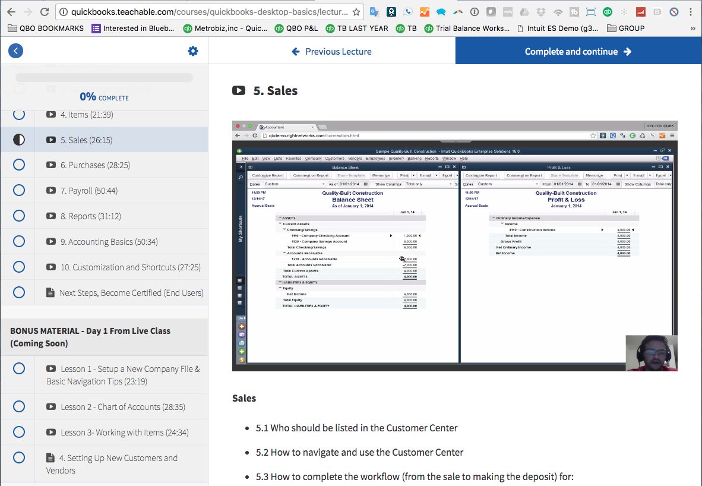
Task: Toggle completion circle for 9. Accounting Basics
Action: pyautogui.click(x=19, y=241)
